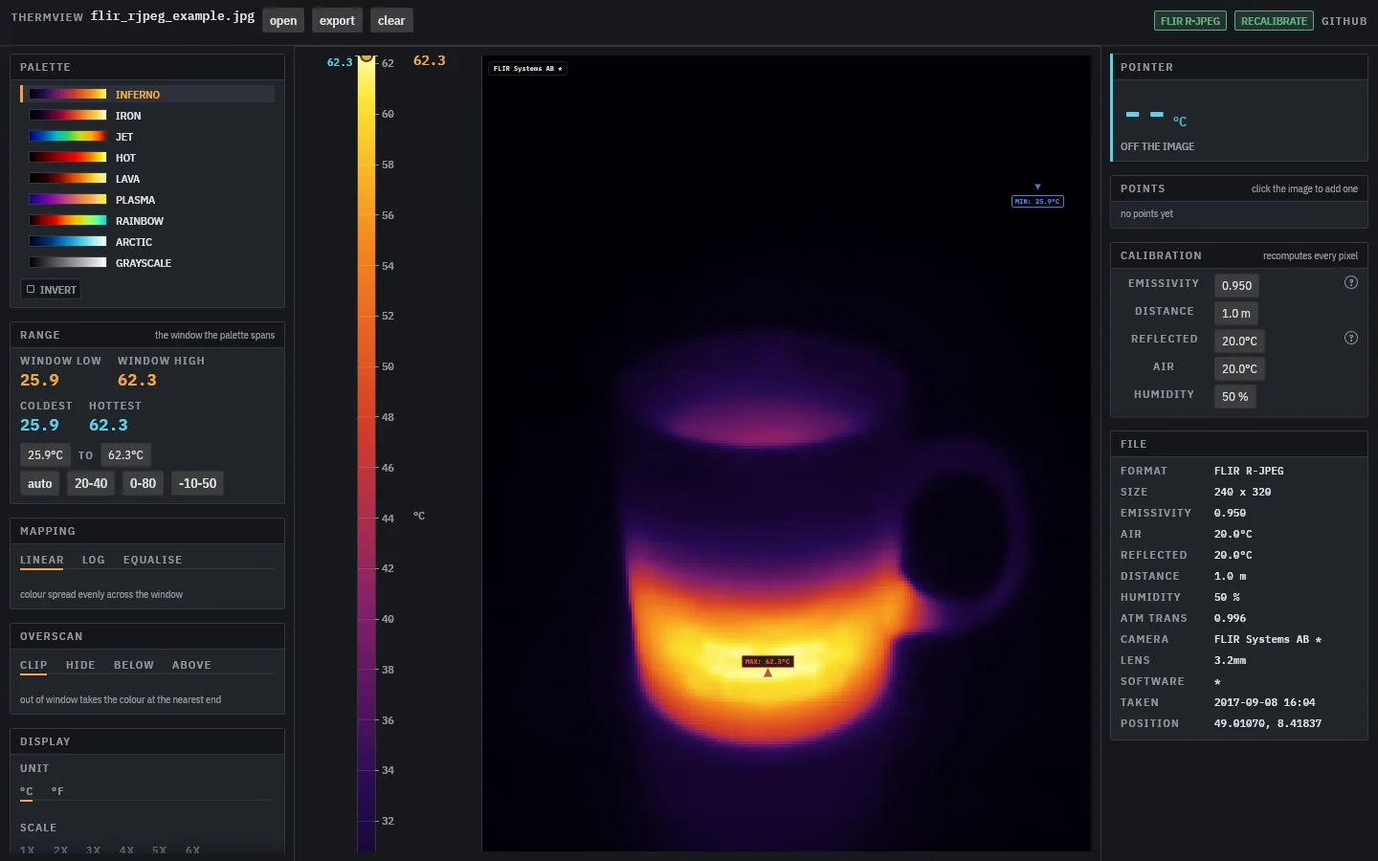Click the reflected temperature help icon
This screenshot has height=861, width=1378.
point(1351,338)
